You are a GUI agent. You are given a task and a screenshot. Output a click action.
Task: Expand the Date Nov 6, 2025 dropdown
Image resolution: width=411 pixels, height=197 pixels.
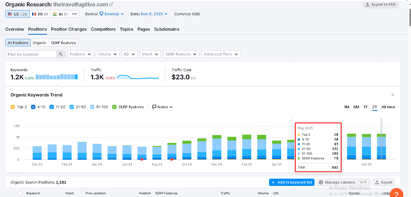pyautogui.click(x=154, y=14)
